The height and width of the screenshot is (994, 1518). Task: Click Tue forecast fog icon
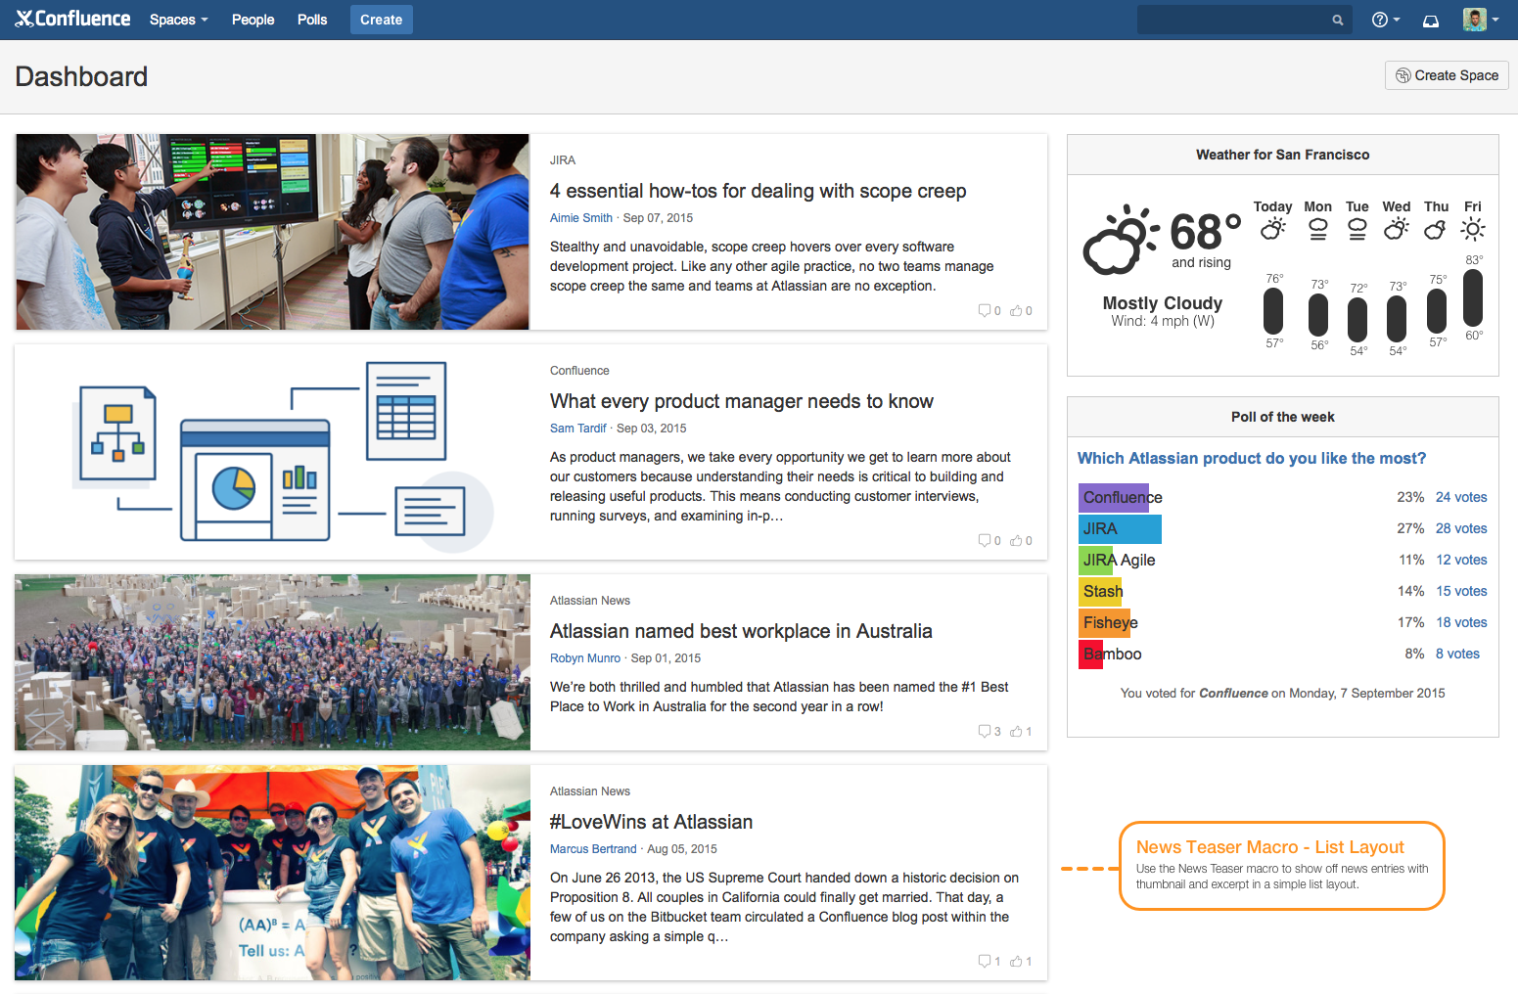[x=1357, y=230]
